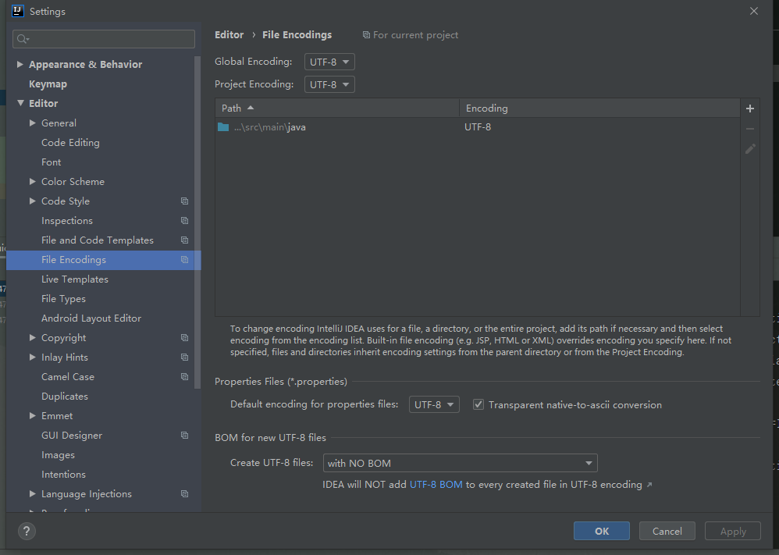Open the Create UTF-8 files dropdown
This screenshot has width=779, height=555.
(x=460, y=463)
